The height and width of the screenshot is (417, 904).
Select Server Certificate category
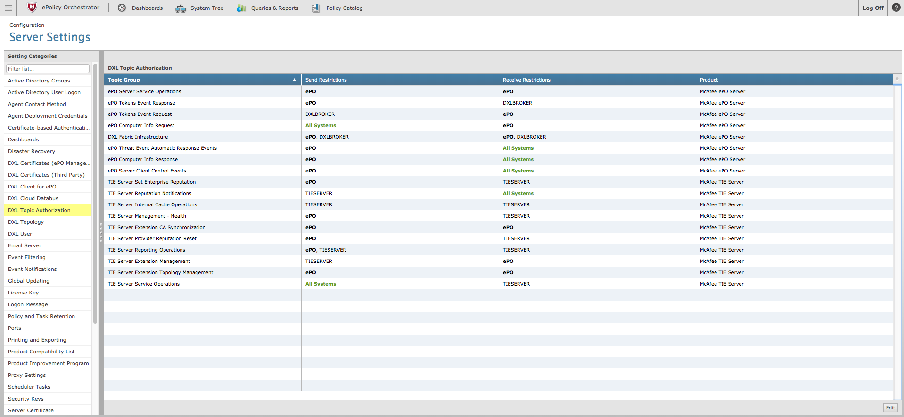(48, 410)
